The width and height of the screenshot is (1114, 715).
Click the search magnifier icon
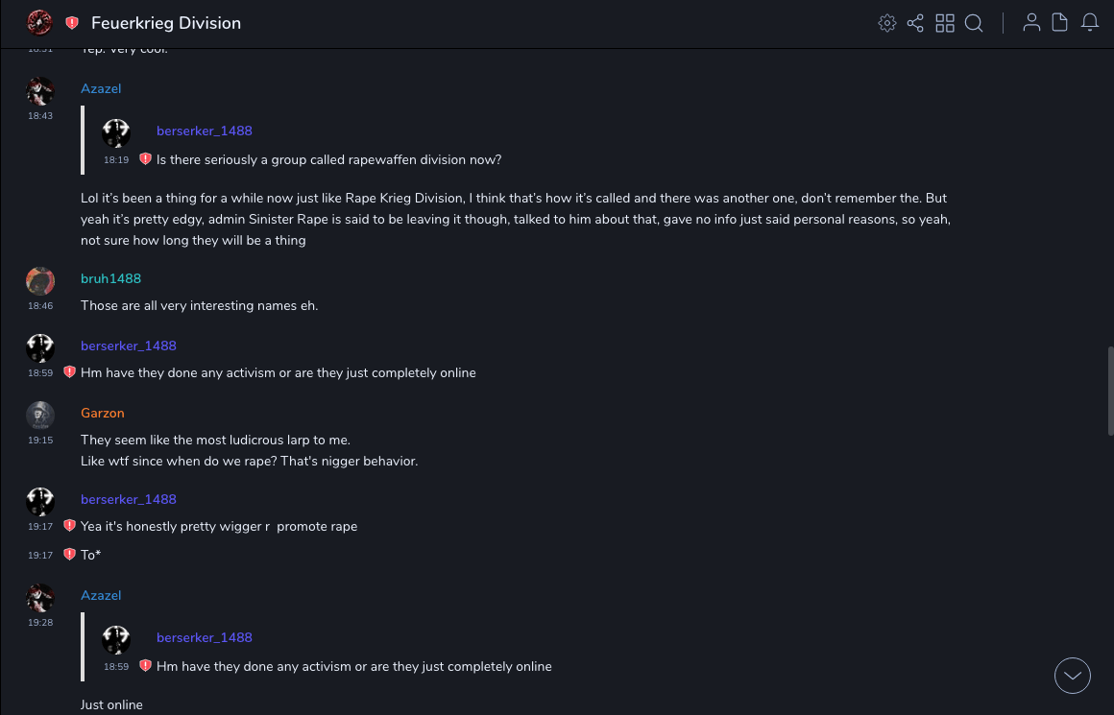click(974, 23)
